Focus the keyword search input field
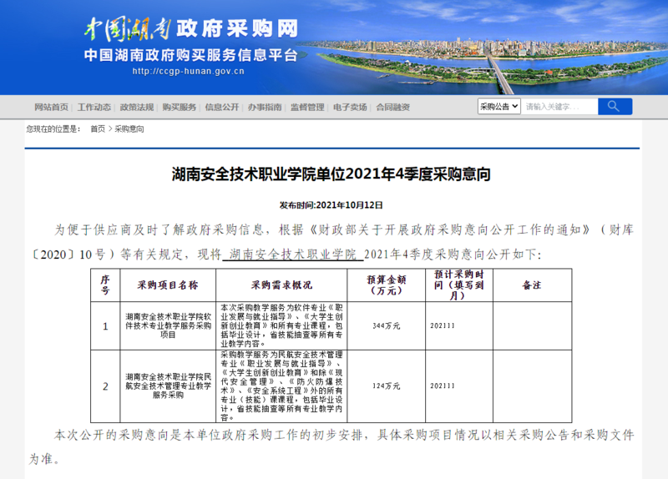The height and width of the screenshot is (479, 668). [x=559, y=107]
